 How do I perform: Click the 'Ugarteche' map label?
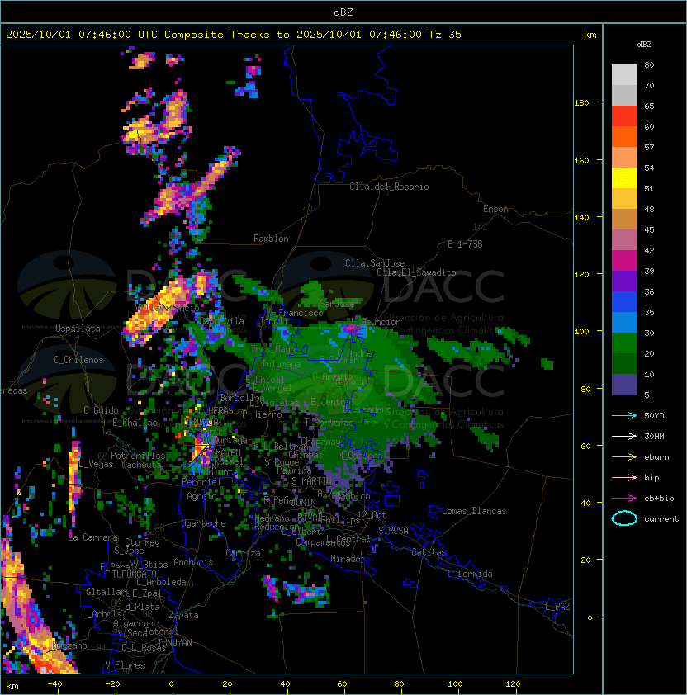204,523
